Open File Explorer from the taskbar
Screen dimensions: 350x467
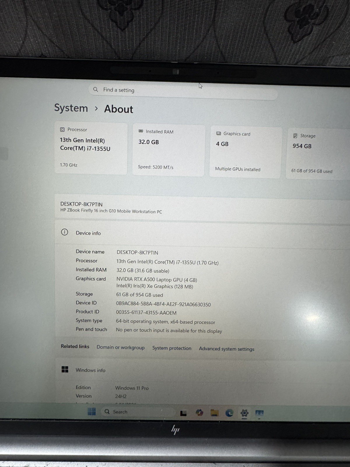click(214, 413)
